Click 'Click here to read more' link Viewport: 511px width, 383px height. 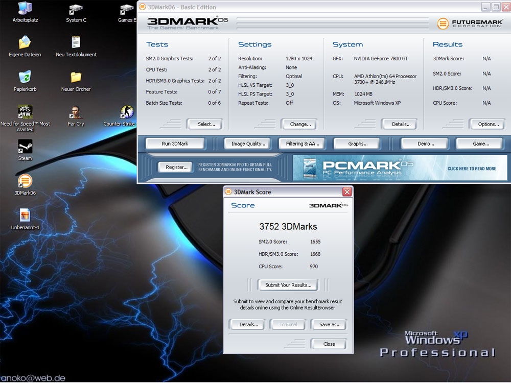pos(472,169)
